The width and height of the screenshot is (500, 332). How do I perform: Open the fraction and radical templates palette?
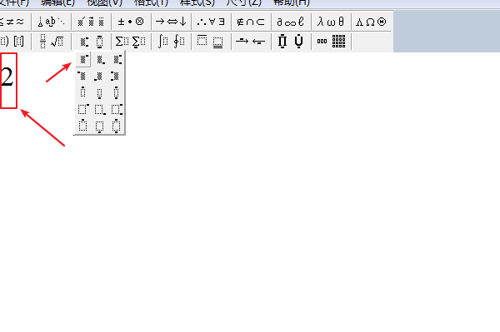tap(51, 42)
